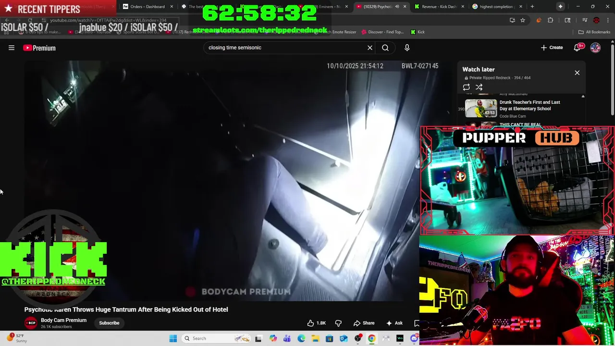Like the video with thumbs up
This screenshot has height=346, width=615.
point(317,323)
